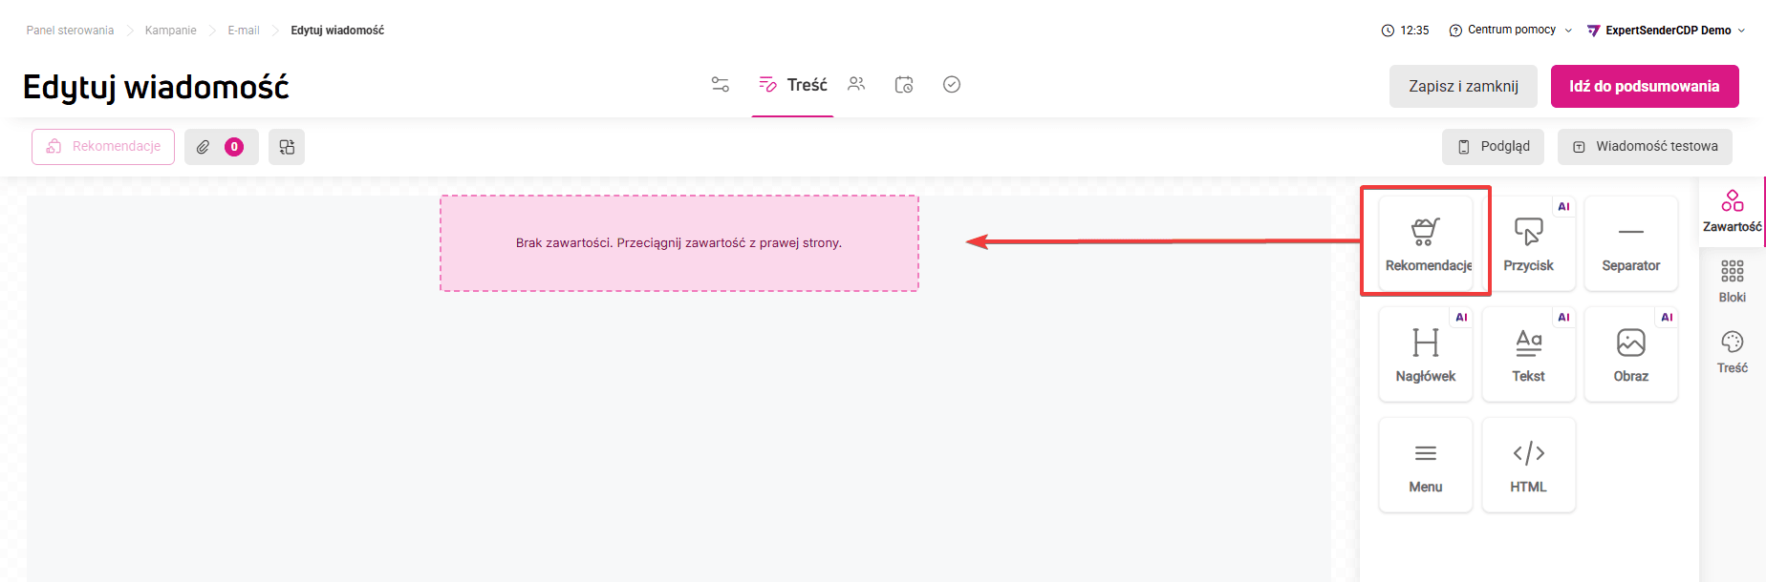Switch to Treść side tab with palette
Screen dimensions: 1766x582
coord(1732,352)
